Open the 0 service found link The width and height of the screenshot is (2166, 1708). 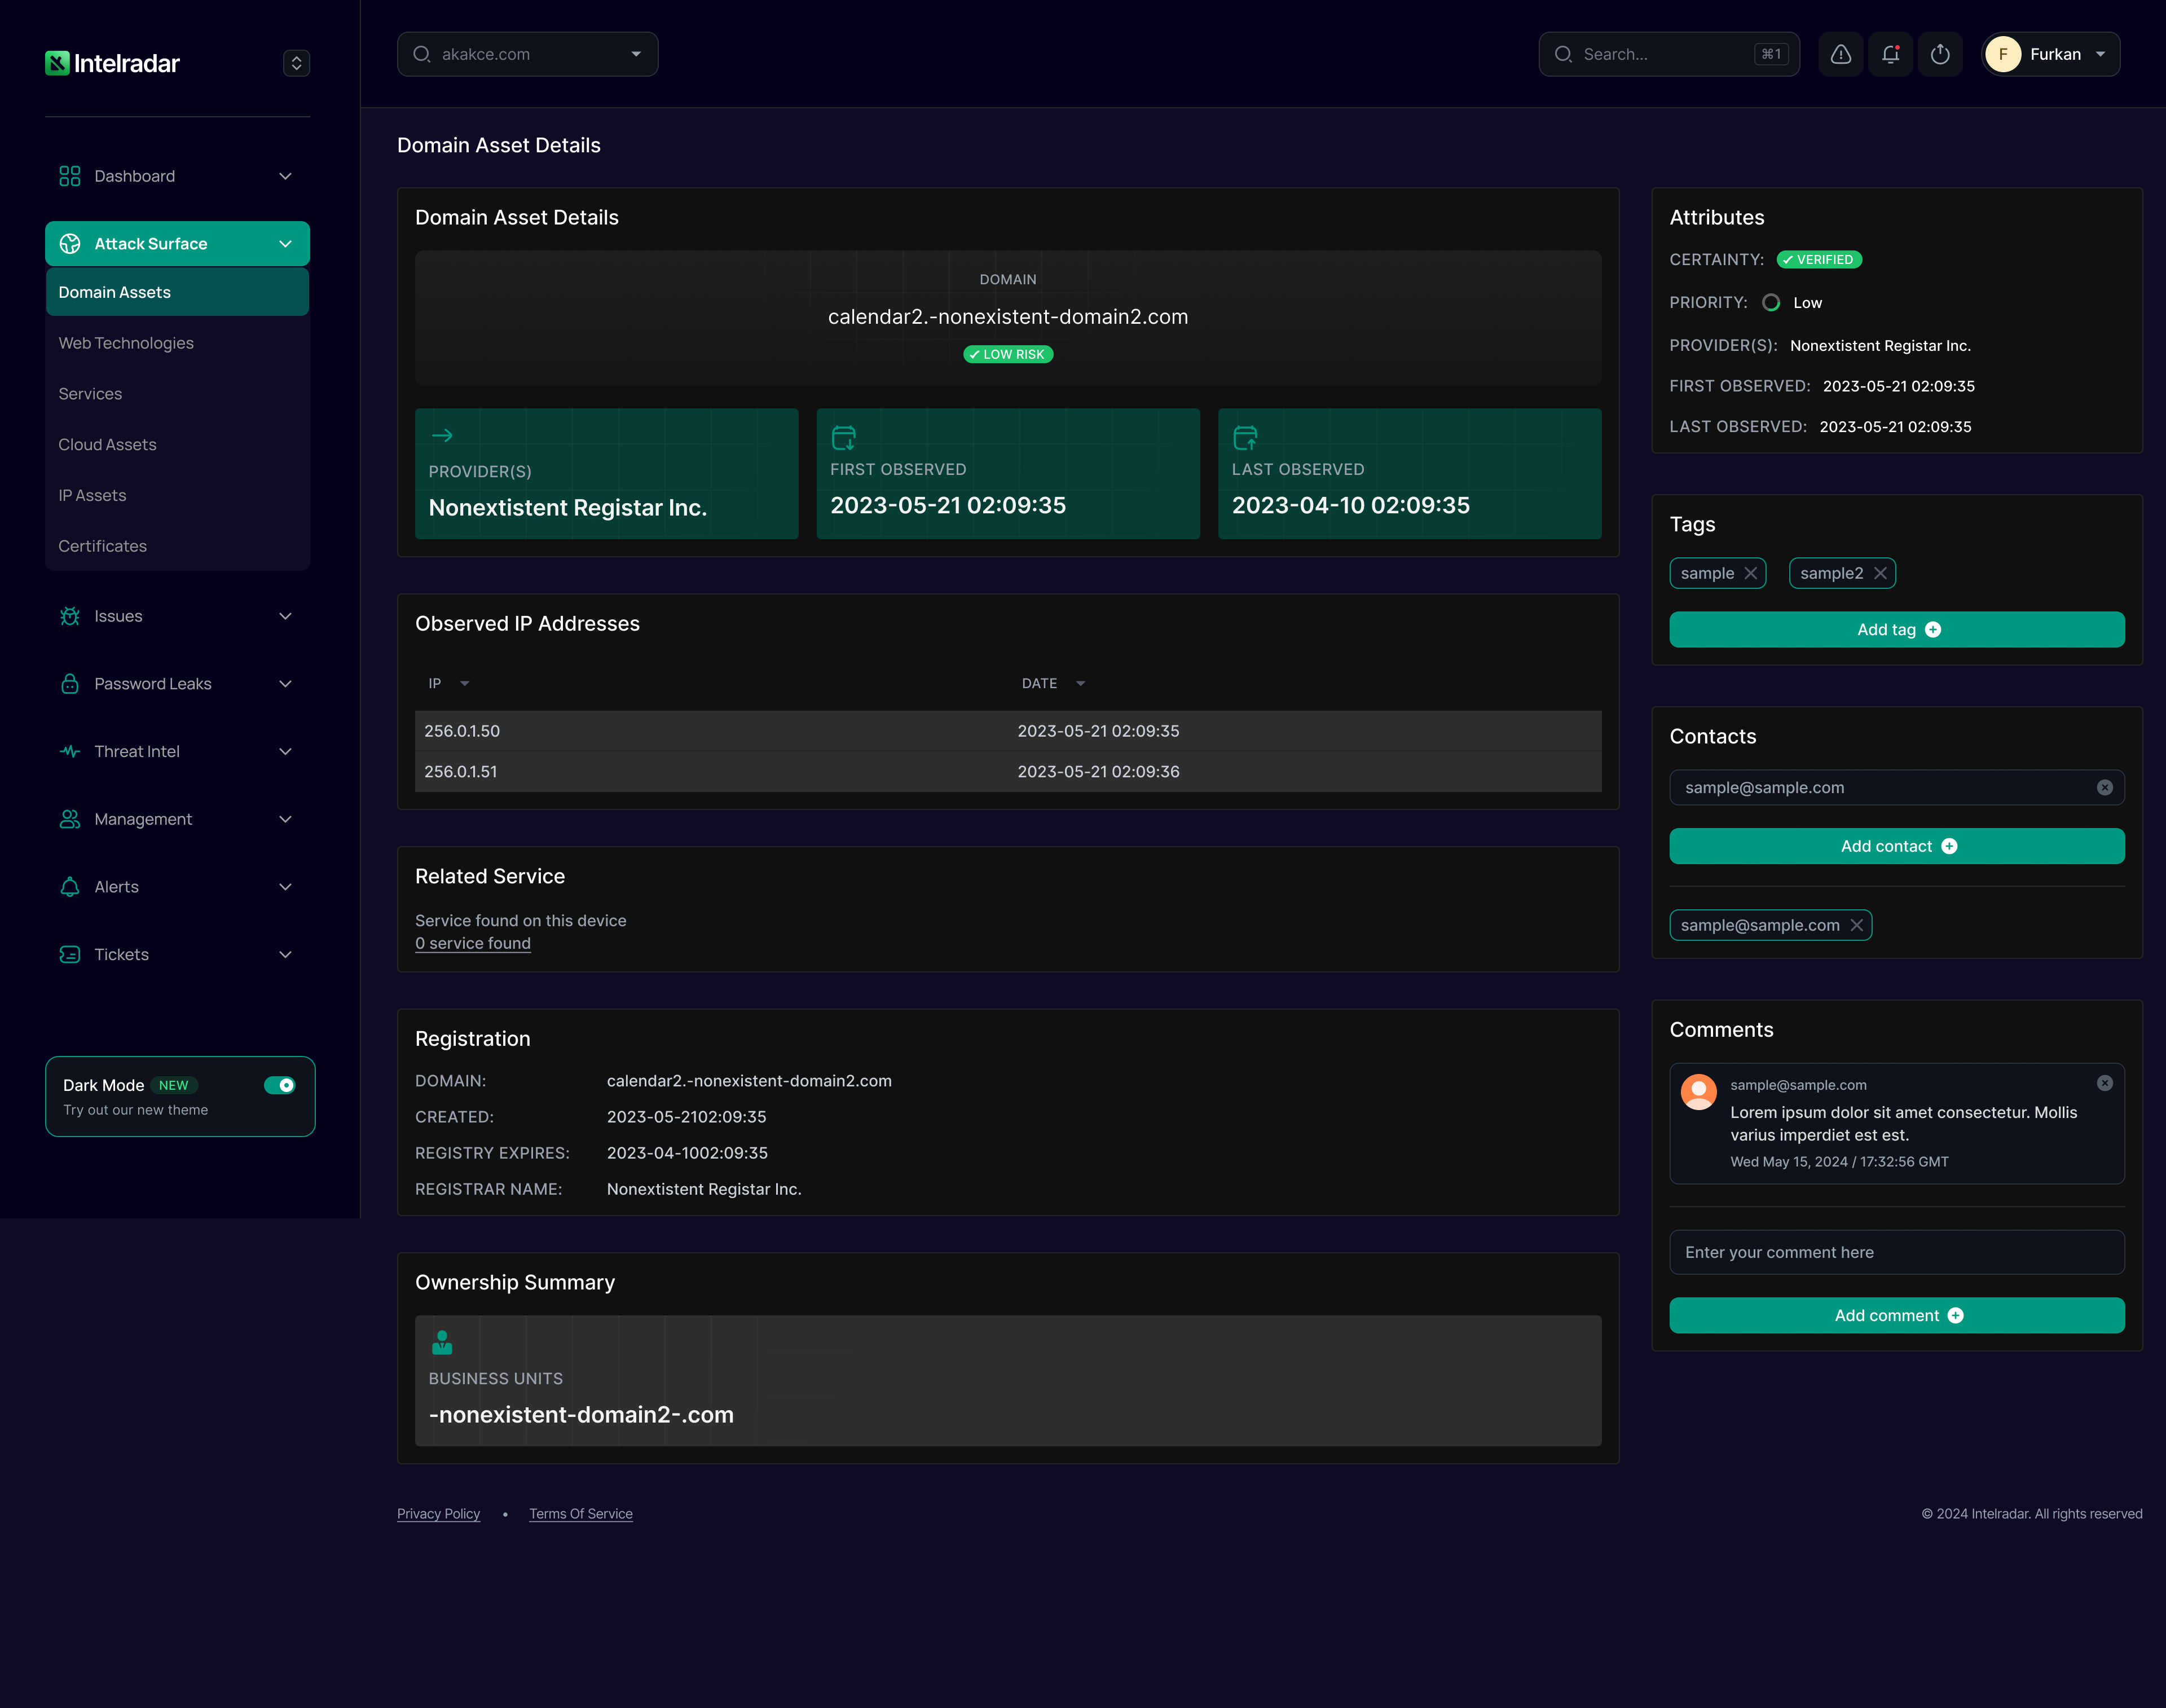(x=473, y=943)
